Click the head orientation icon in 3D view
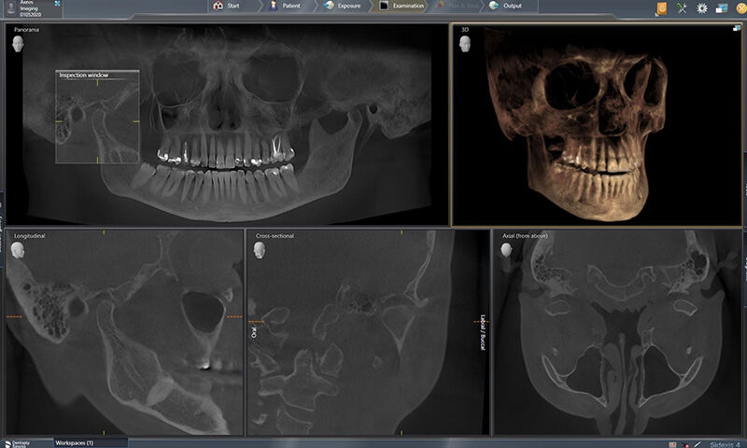Viewport: 747px width, 448px height. point(464,45)
